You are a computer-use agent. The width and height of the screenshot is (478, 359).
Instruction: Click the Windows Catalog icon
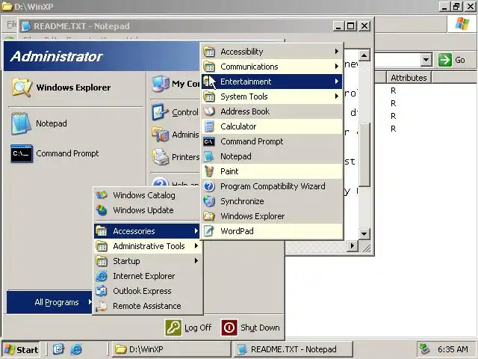coord(102,195)
